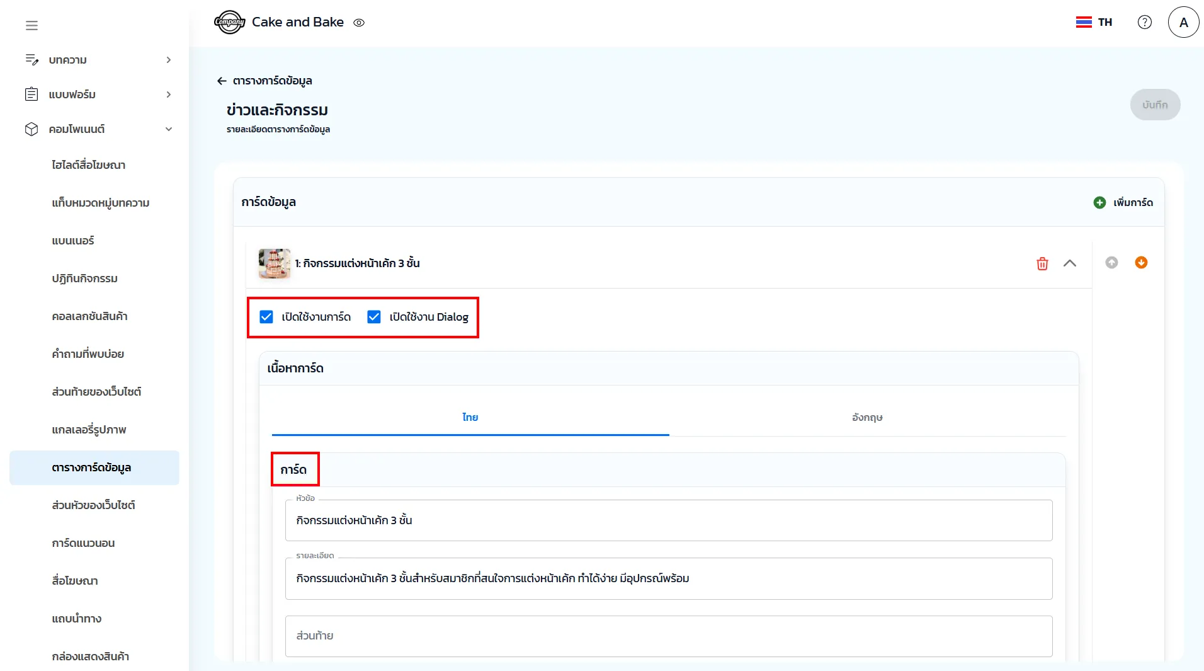The width and height of the screenshot is (1204, 671).
Task: Click the green plus เพิ่มการ์ด icon
Action: pyautogui.click(x=1099, y=202)
